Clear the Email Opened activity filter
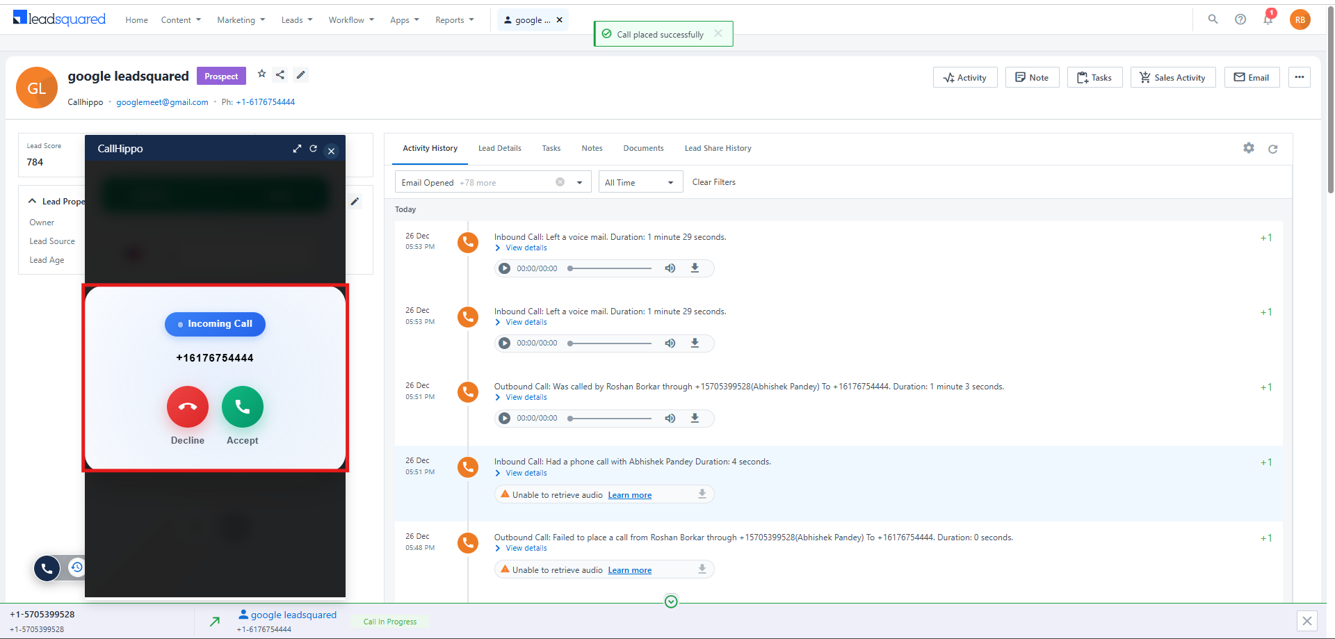 click(560, 182)
